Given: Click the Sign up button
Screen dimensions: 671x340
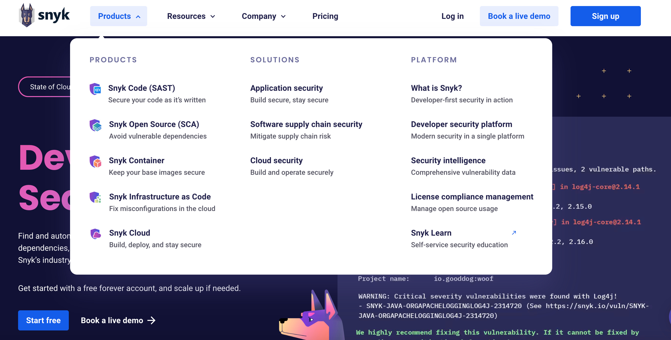Looking at the screenshot, I should point(605,16).
